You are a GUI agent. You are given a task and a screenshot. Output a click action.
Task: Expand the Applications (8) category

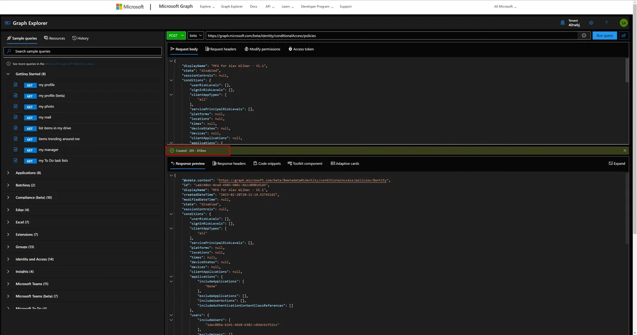pos(8,173)
